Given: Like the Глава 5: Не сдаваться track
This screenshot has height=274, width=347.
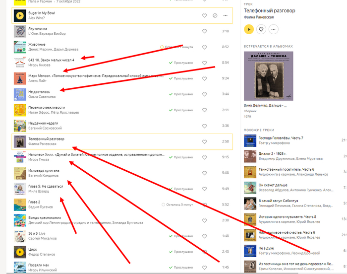Looking at the screenshot, I should (x=204, y=189).
